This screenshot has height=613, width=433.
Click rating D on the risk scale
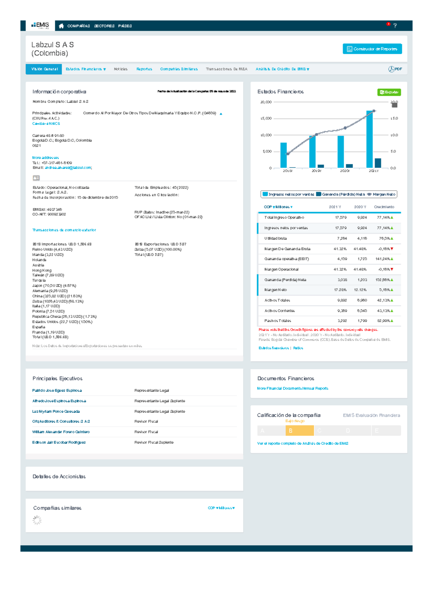(x=357, y=431)
